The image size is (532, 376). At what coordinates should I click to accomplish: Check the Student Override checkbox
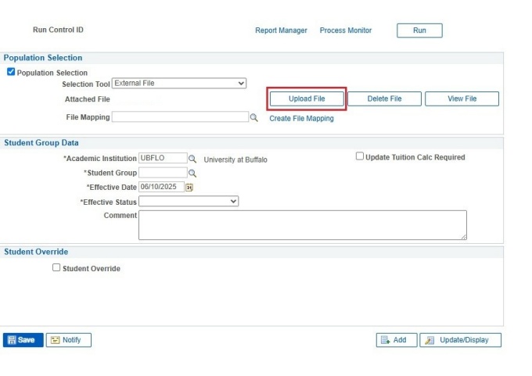click(x=56, y=267)
